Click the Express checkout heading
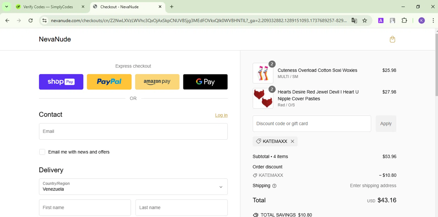 pos(133,66)
